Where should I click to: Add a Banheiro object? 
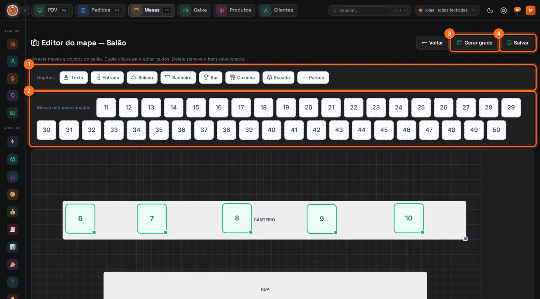[x=178, y=77]
